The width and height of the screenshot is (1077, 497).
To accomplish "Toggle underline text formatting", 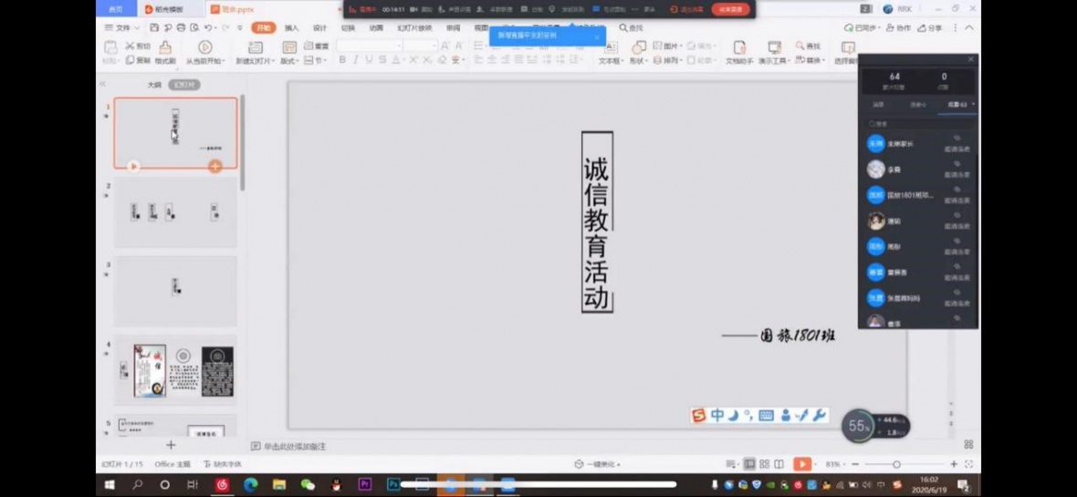I will point(369,60).
